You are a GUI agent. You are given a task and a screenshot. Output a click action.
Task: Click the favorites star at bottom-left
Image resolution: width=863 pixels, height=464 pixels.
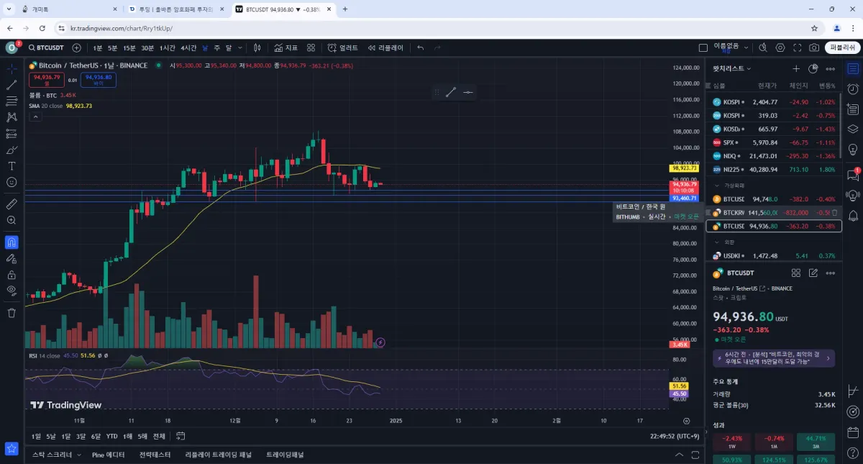(x=12, y=448)
